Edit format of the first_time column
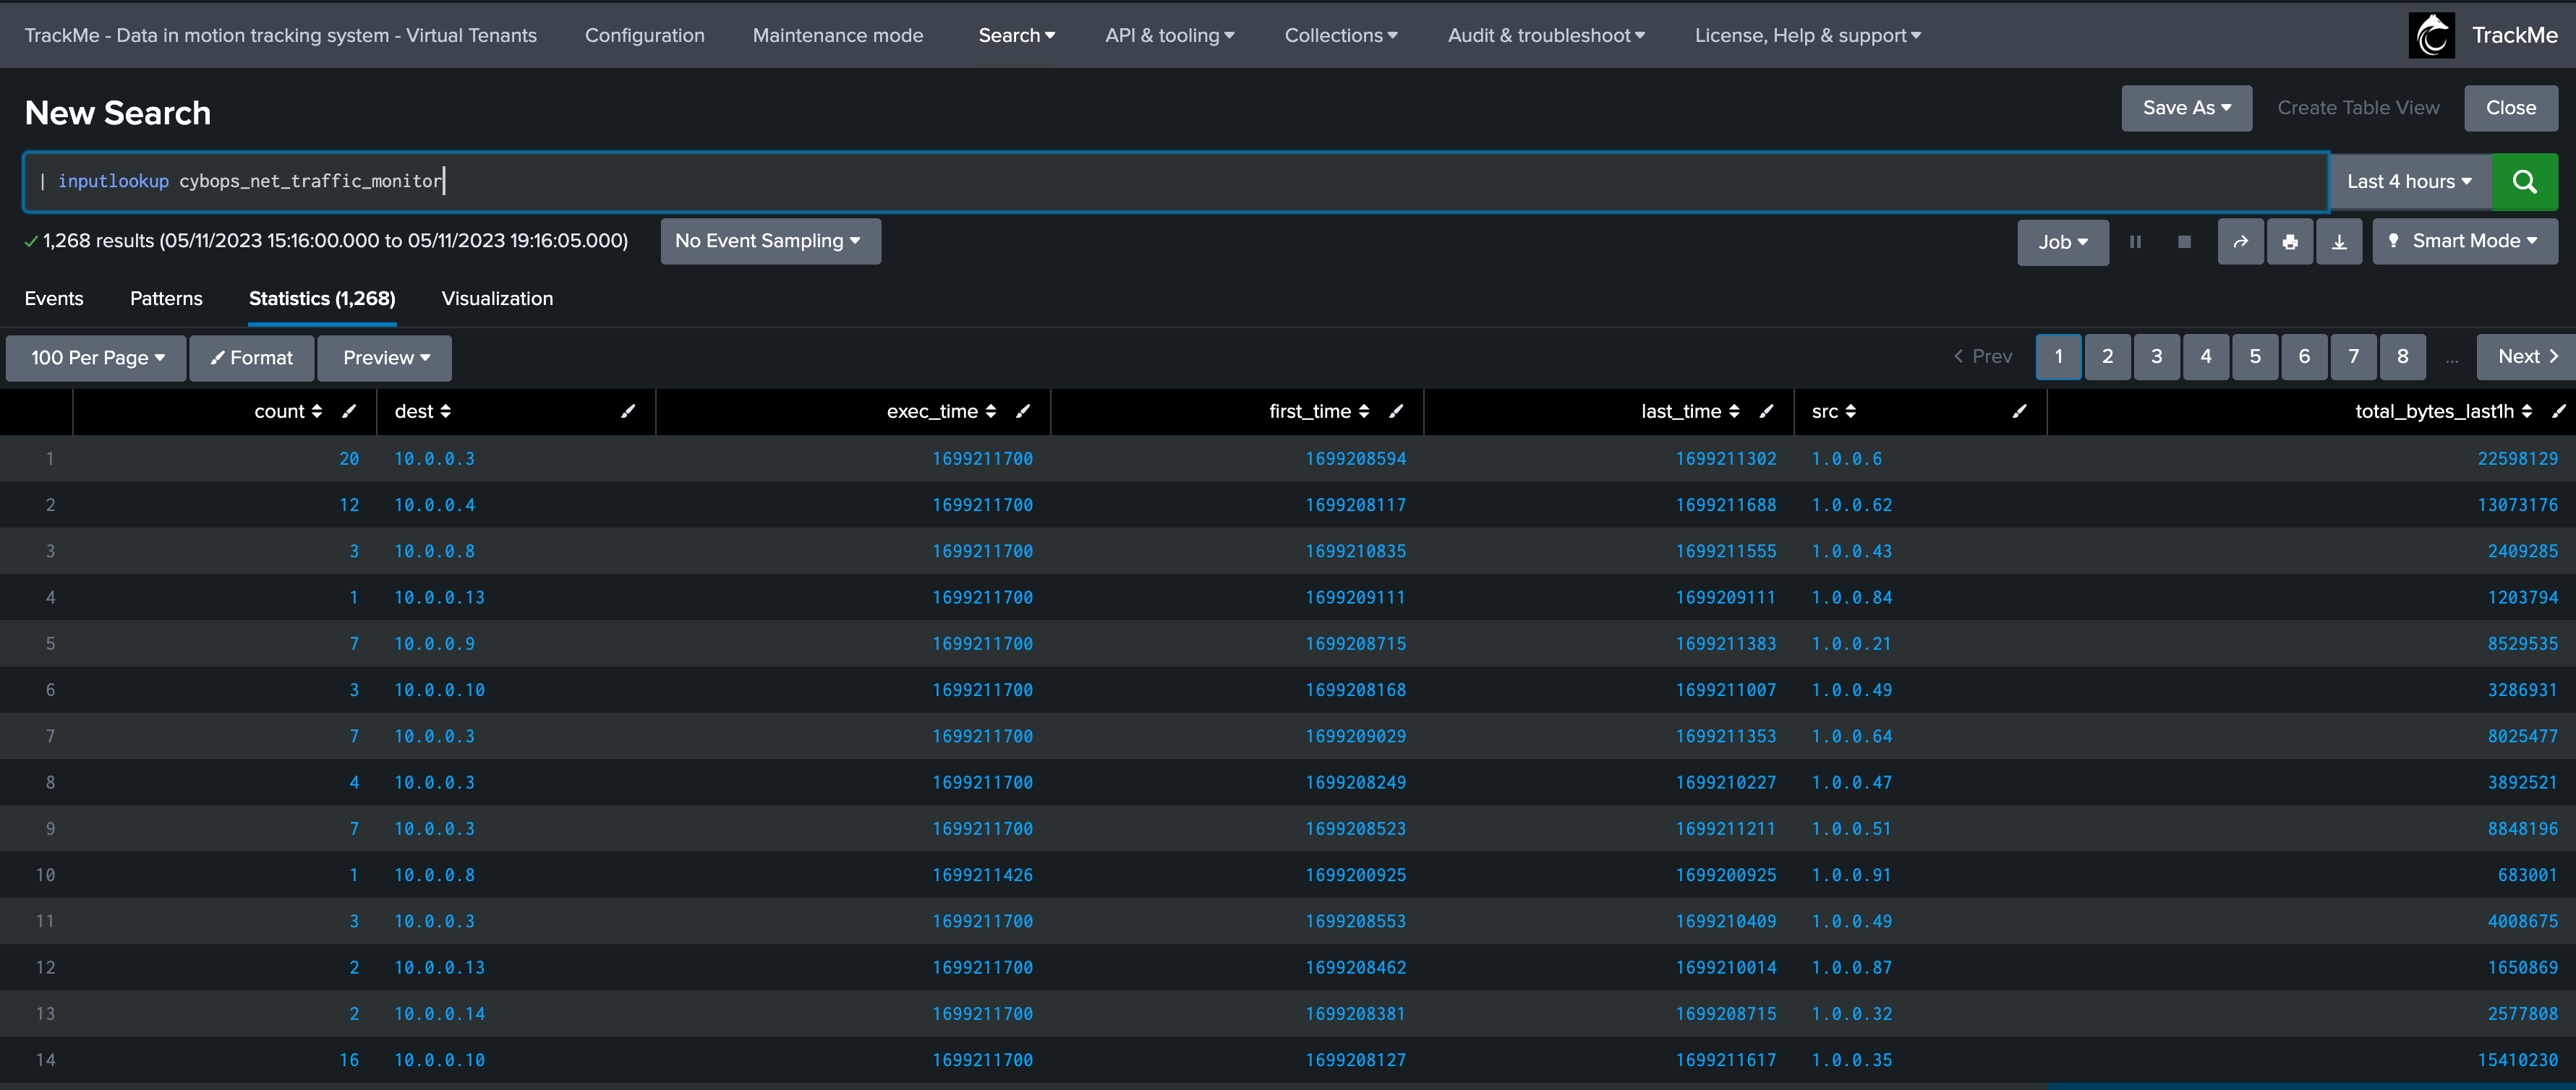This screenshot has width=2576, height=1090. [1396, 411]
